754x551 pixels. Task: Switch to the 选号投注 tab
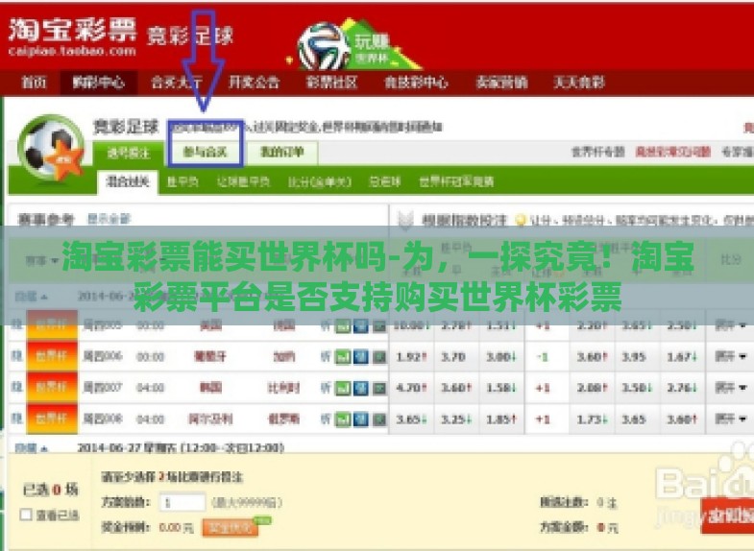click(129, 153)
